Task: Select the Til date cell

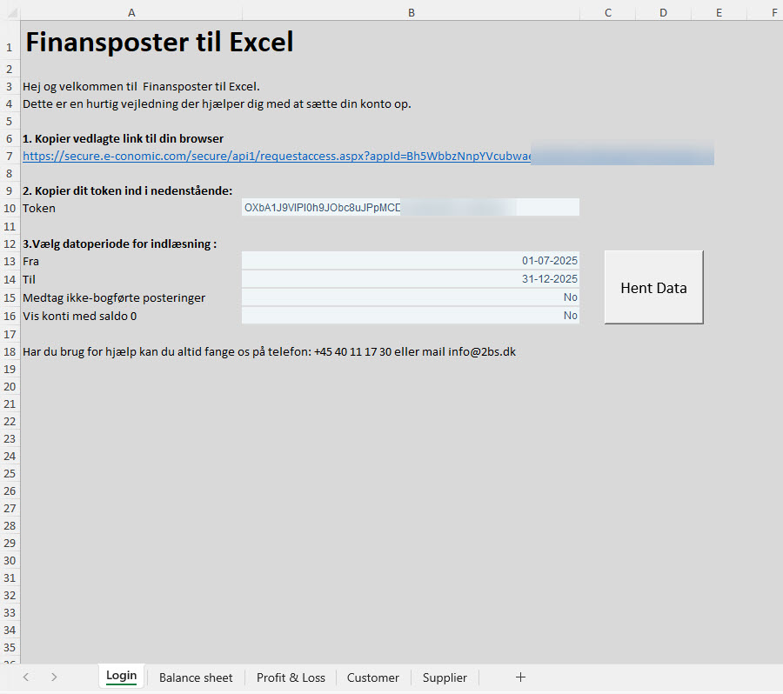Action: (410, 279)
